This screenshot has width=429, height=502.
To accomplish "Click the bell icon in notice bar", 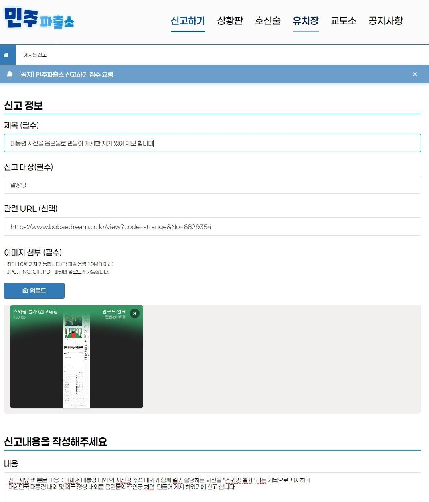I will tap(10, 74).
